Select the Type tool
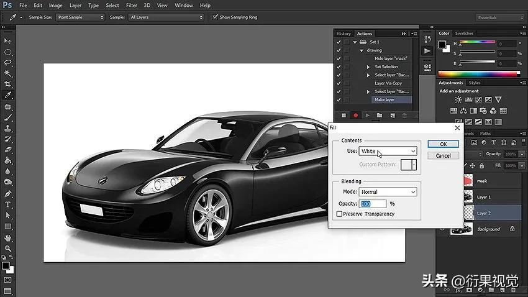Image resolution: width=528 pixels, height=297 pixels. pos(8,204)
